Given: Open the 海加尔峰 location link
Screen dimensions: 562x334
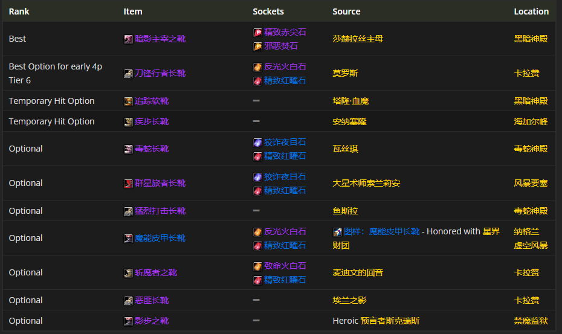Looking at the screenshot, I should (531, 122).
